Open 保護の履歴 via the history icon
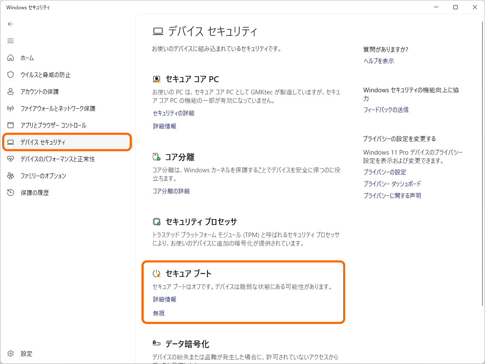Viewport: 485px width, 364px height. click(11, 193)
